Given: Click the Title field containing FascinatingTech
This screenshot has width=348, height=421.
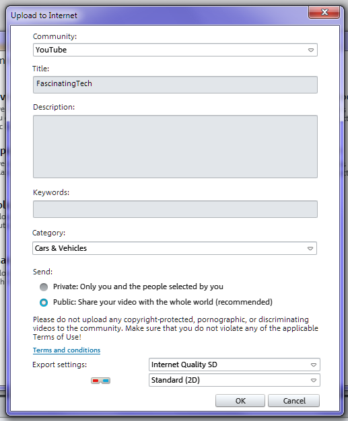Looking at the screenshot, I should [x=175, y=85].
